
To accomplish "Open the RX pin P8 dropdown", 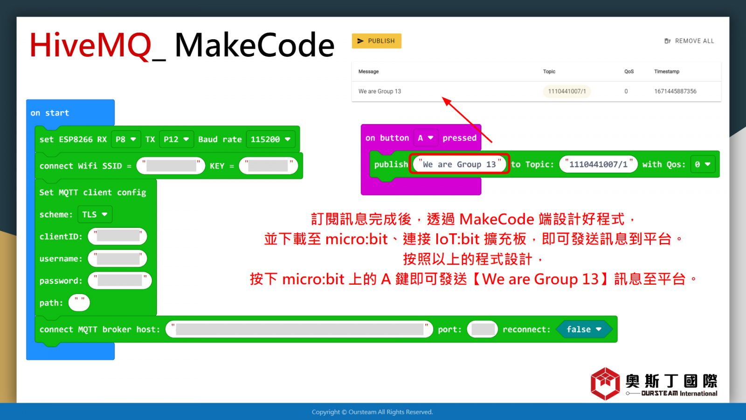I will [126, 139].
